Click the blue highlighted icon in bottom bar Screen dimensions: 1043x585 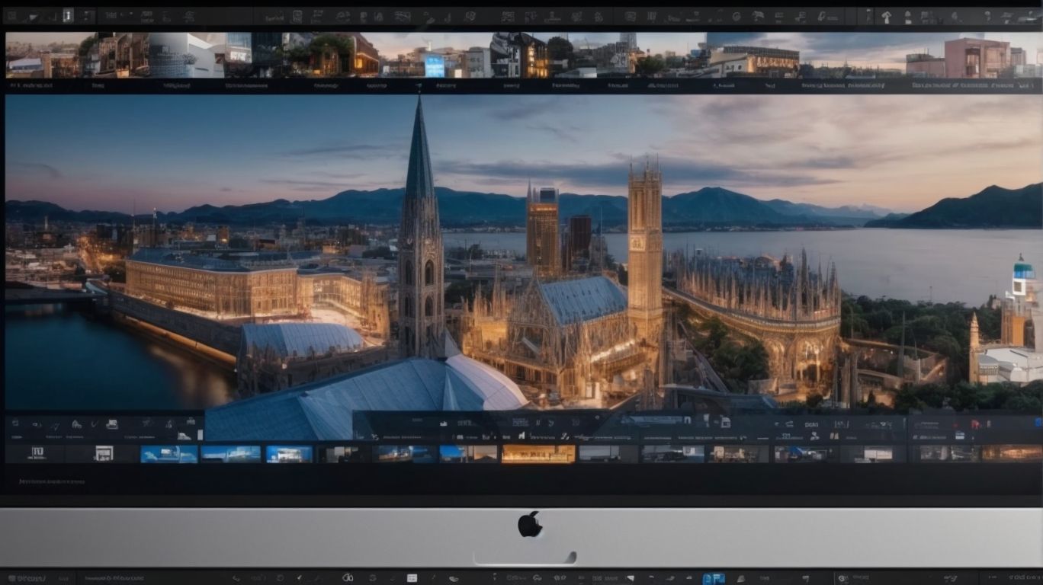[714, 578]
